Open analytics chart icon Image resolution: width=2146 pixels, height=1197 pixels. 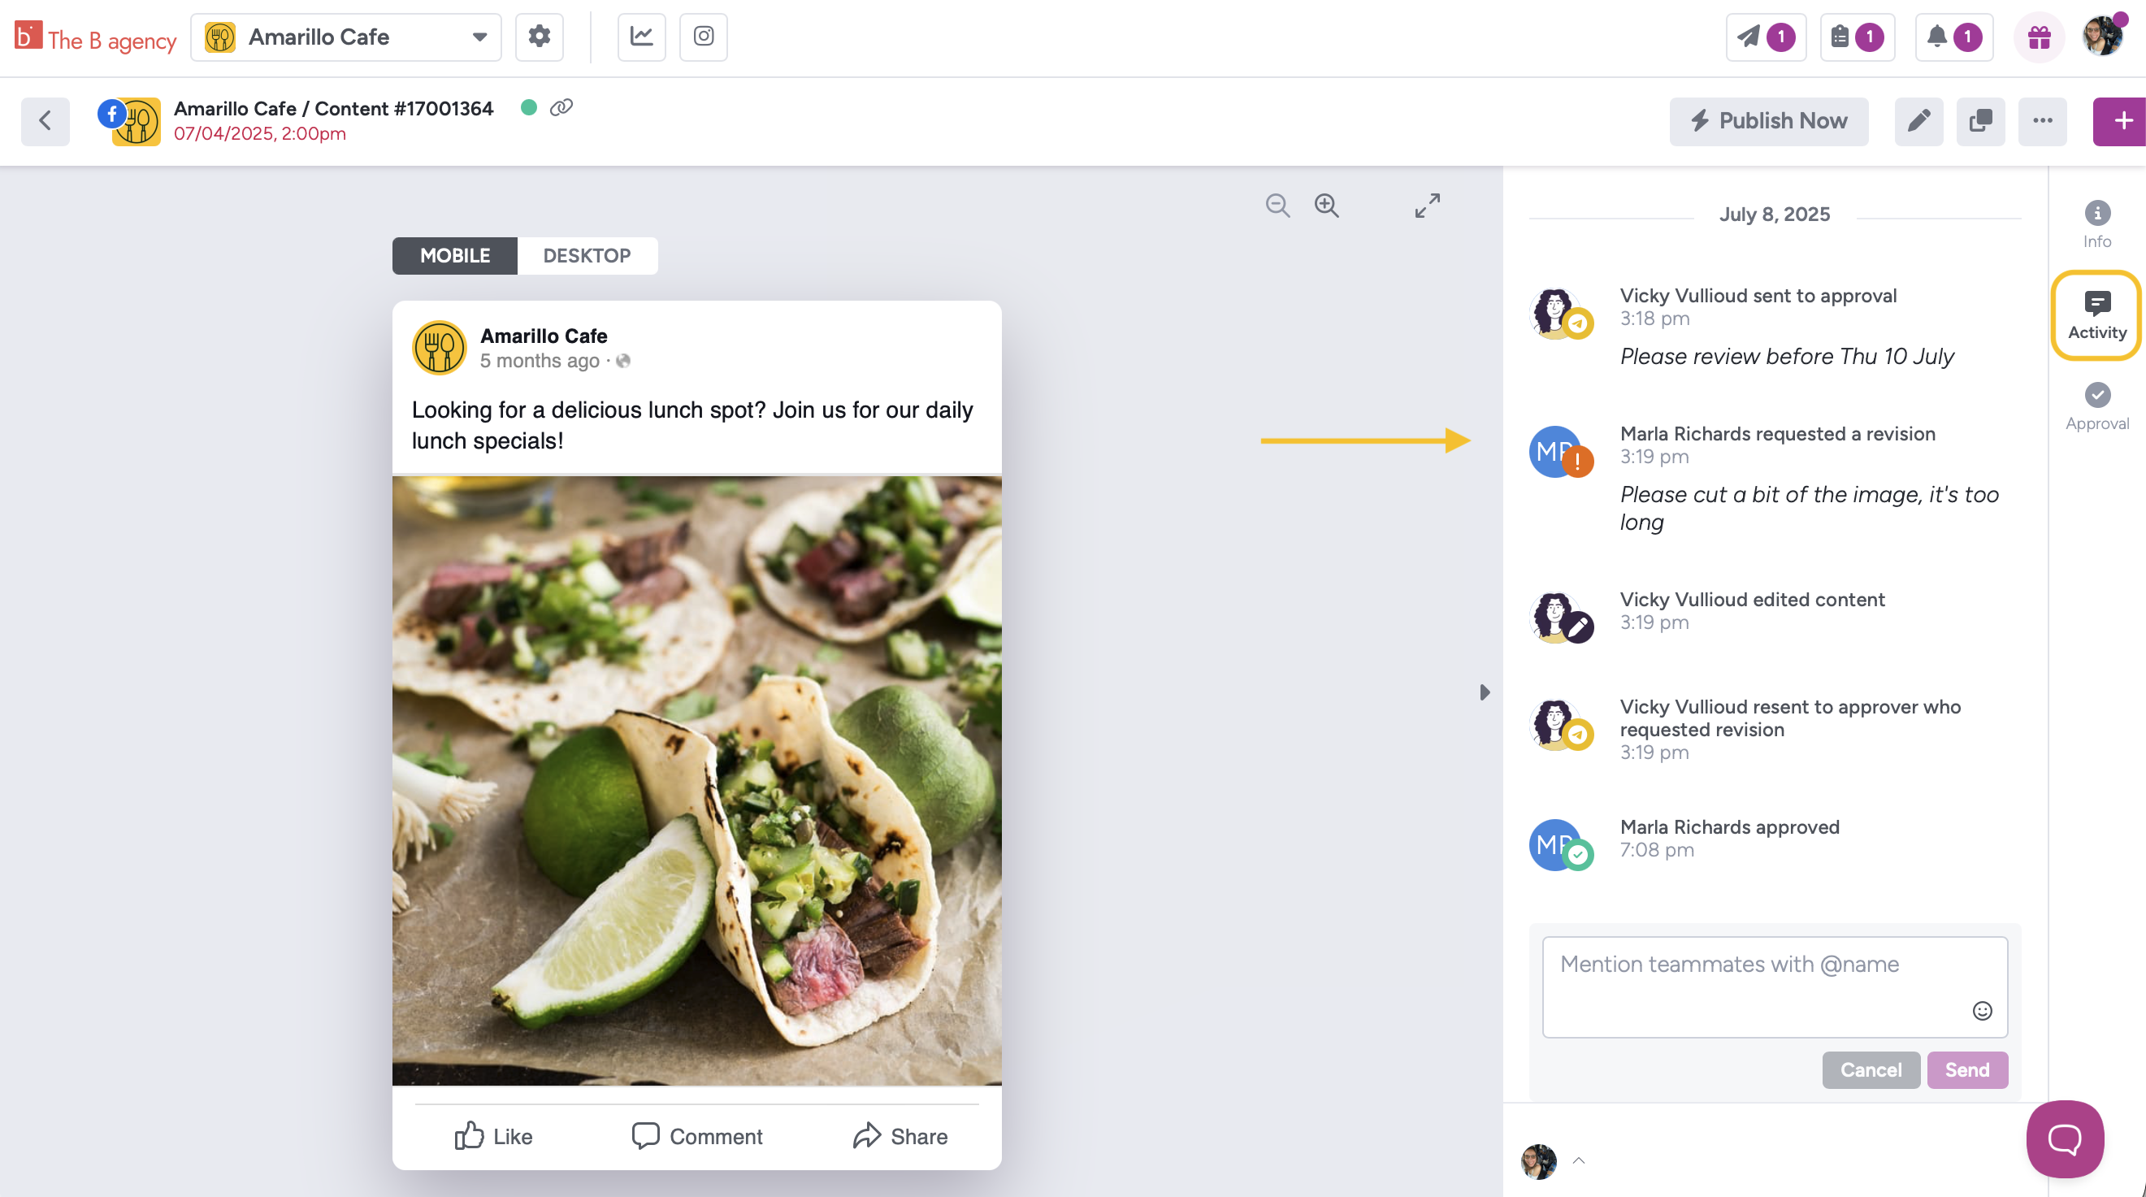point(641,37)
